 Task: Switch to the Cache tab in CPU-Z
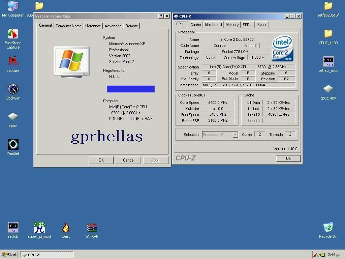click(196, 25)
